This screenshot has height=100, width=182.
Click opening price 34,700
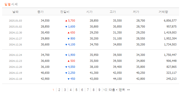click(x=94, y=45)
